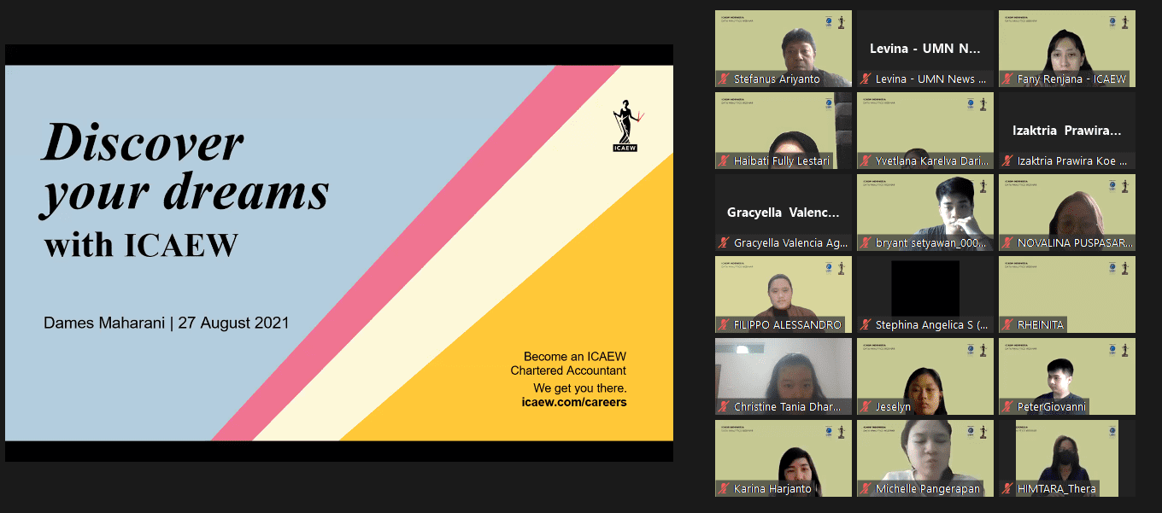Click muted mic icon next to Jeselyn
Screen dimensions: 1162x513
coord(866,407)
